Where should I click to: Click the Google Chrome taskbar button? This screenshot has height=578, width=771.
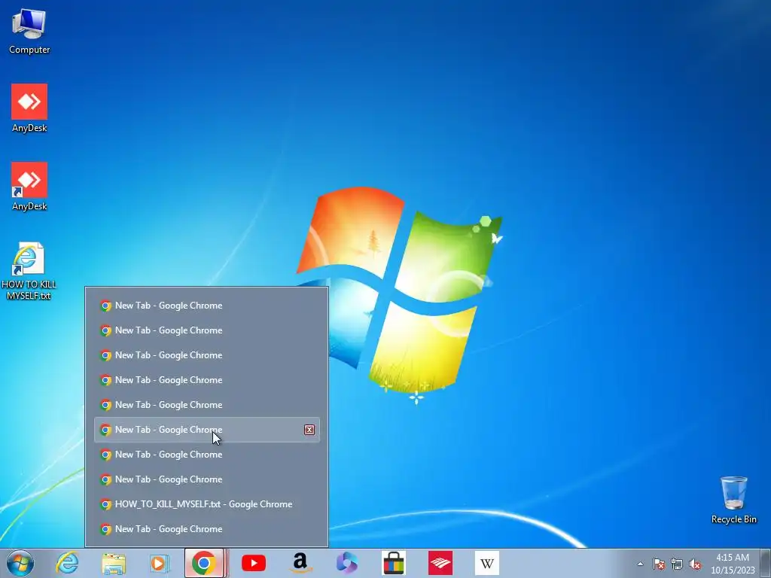204,563
